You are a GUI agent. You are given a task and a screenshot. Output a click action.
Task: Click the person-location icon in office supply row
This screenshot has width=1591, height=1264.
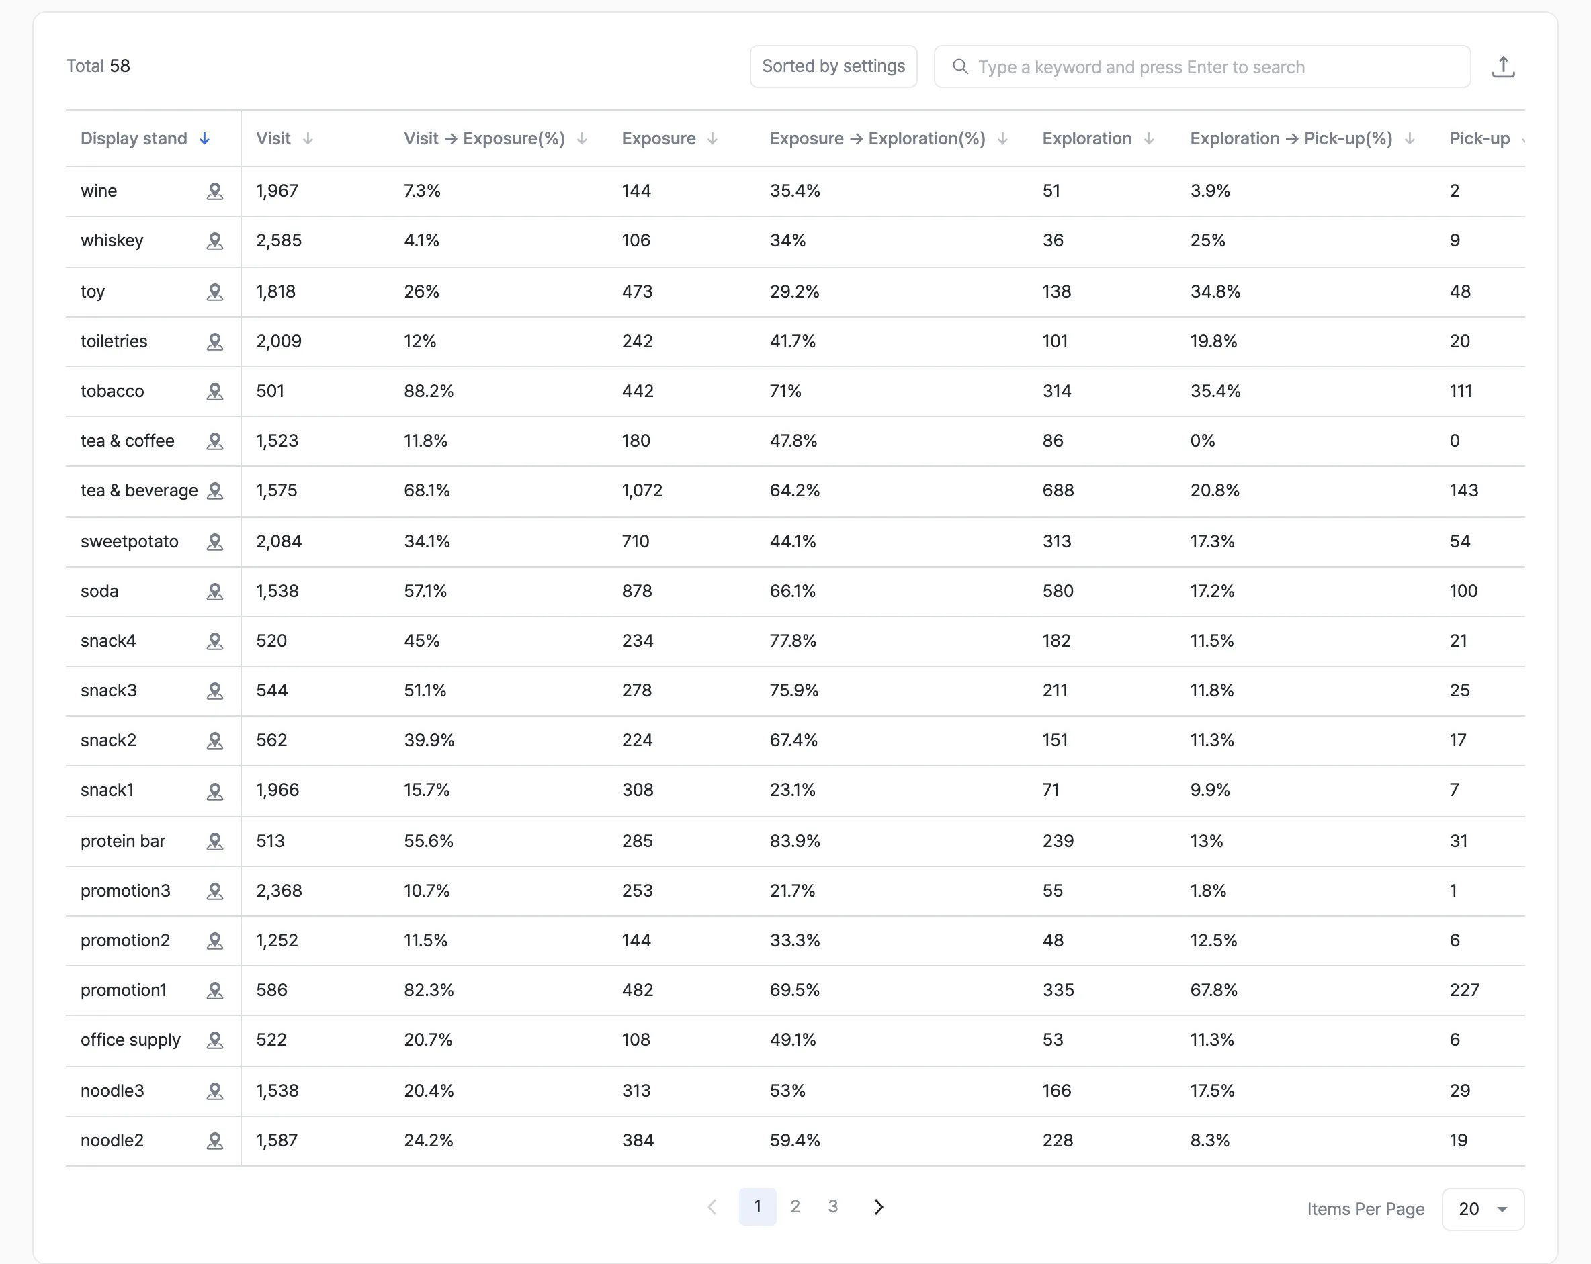point(215,1040)
